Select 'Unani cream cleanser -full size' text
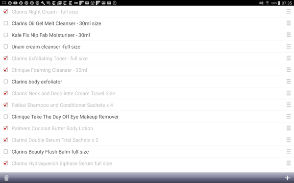Image resolution: width=294 pixels, height=183 pixels. tap(46, 47)
